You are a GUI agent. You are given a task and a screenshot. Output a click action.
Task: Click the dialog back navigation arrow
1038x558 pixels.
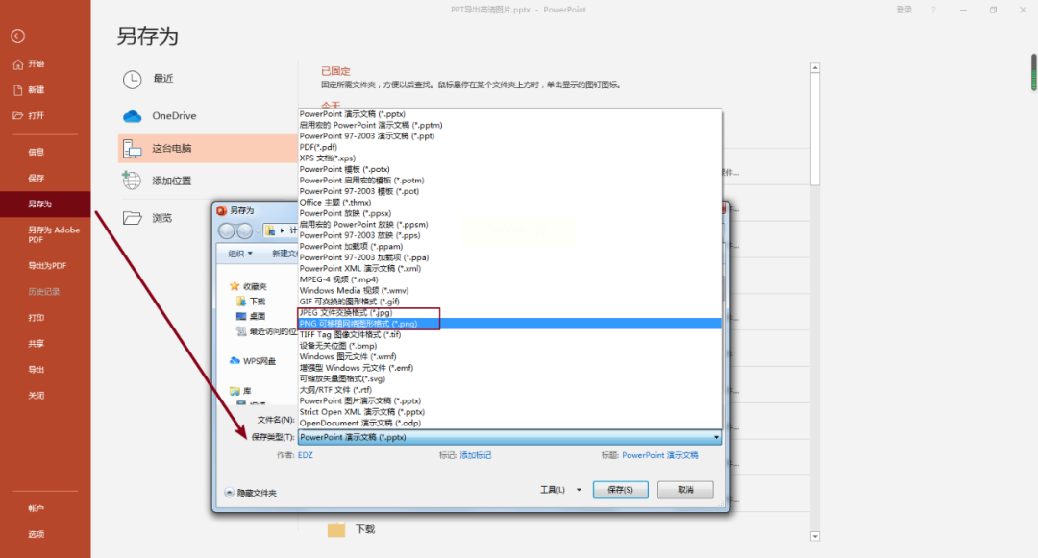227,230
